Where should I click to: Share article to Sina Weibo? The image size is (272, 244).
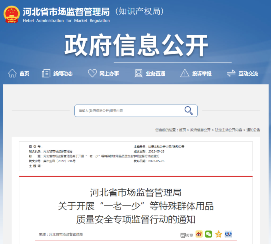[x=199, y=234]
